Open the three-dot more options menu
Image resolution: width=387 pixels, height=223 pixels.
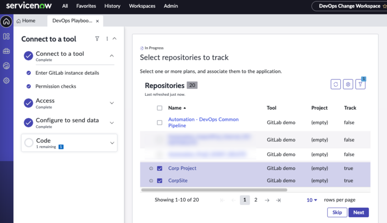107,38
